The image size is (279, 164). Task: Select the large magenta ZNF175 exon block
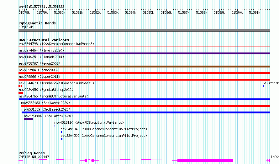point(205,161)
